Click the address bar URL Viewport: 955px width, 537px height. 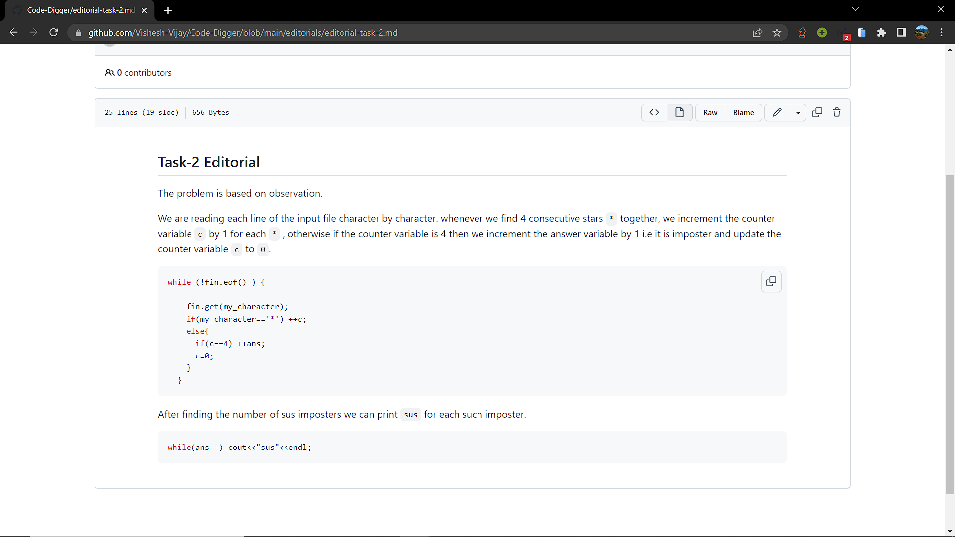click(243, 33)
